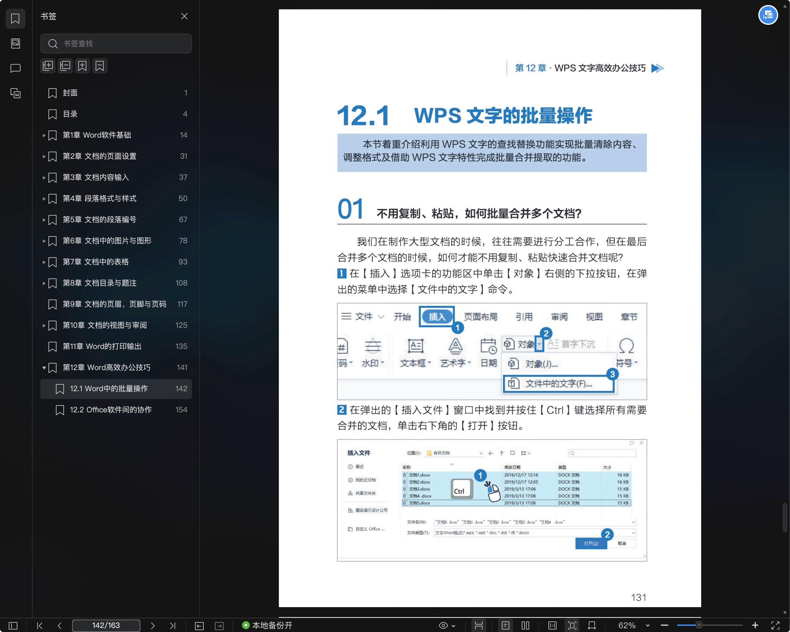Expand 第5章 文档的段落编号 bookmark

point(44,220)
